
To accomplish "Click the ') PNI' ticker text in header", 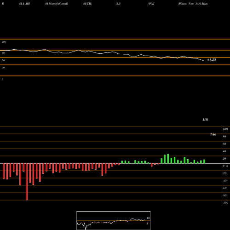I will tap(151, 4).
